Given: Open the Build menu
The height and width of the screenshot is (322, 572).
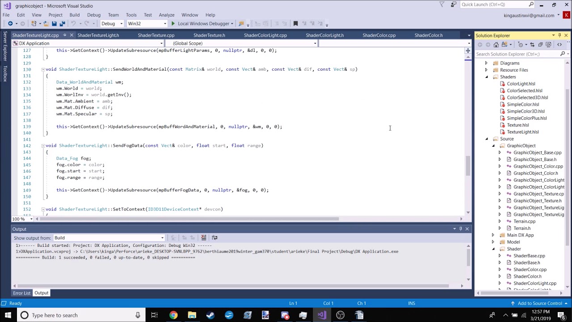Looking at the screenshot, I should [75, 15].
